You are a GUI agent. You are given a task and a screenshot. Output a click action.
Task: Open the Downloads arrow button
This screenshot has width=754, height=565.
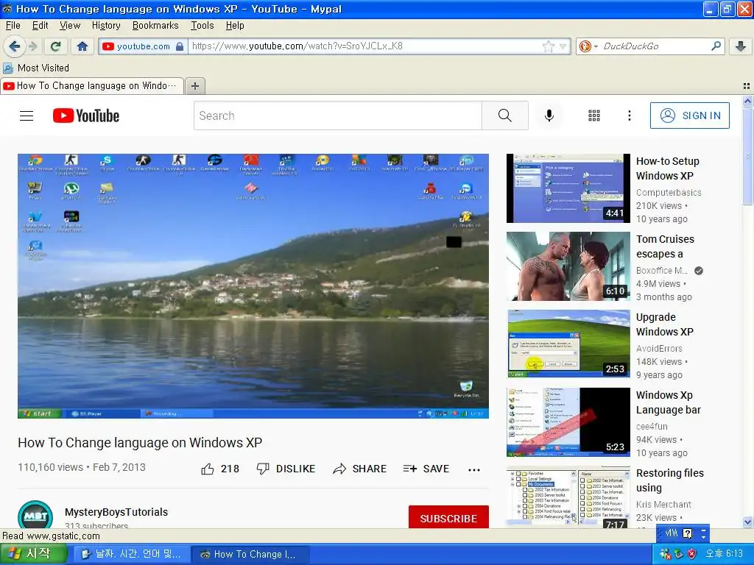741,46
